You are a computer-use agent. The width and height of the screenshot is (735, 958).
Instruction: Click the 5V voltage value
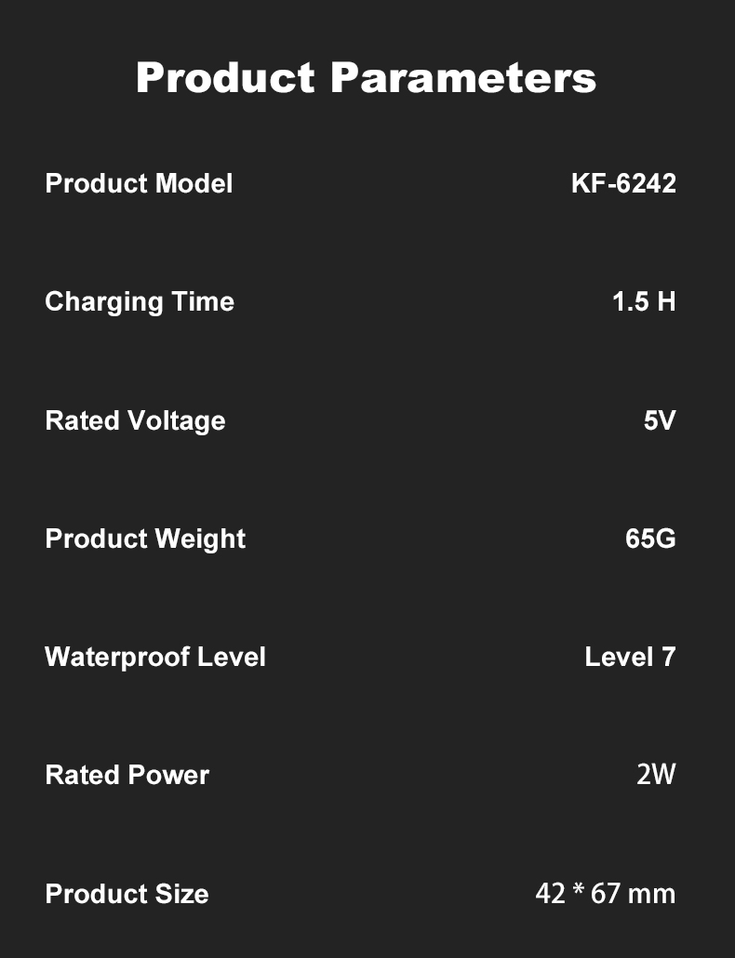pyautogui.click(x=660, y=420)
